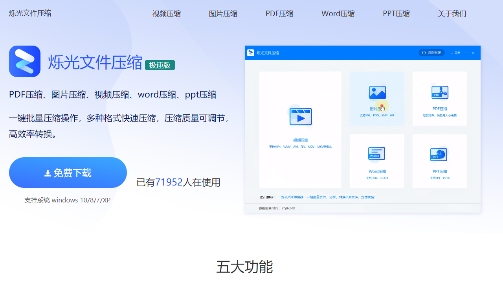Select the PDF压缩 icon in the app window

(439, 92)
